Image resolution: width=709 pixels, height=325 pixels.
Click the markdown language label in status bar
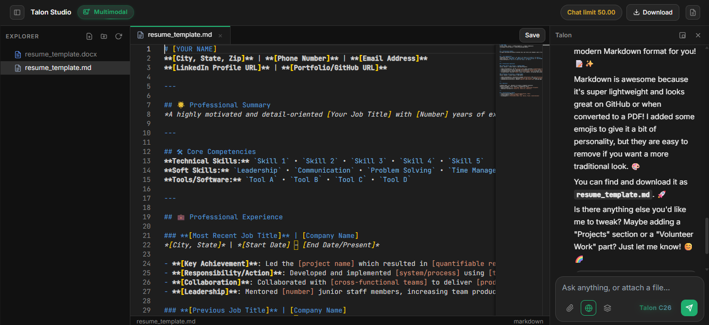click(528, 321)
